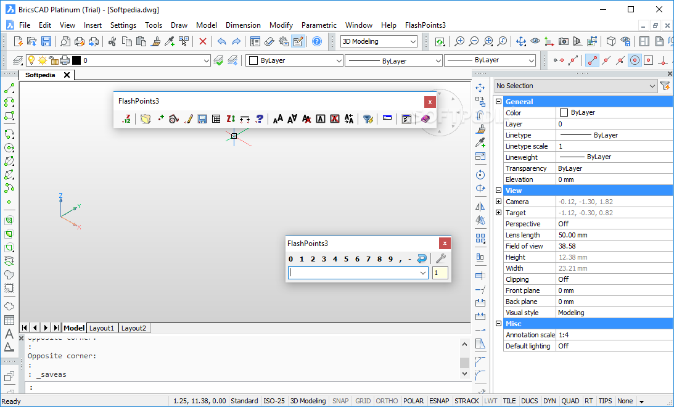674x407 pixels.
Task: Click digit 9 in FlashPoints3 keypad
Action: 390,259
